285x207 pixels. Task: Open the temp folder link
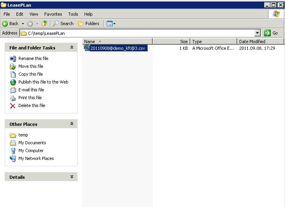click(x=23, y=135)
